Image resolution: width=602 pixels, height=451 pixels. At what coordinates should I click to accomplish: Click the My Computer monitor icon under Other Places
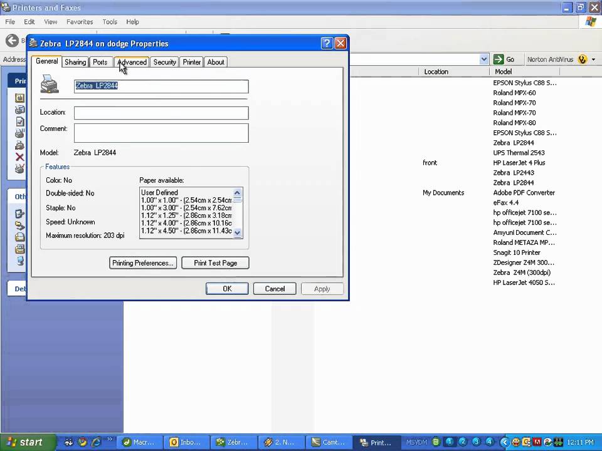19,261
